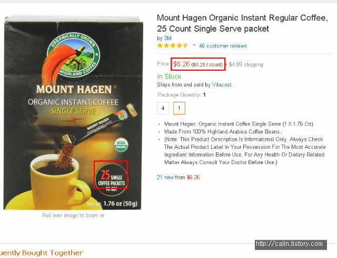Click the Mount Hagen product image
Screen dimensions: 337x258
click(x=73, y=112)
